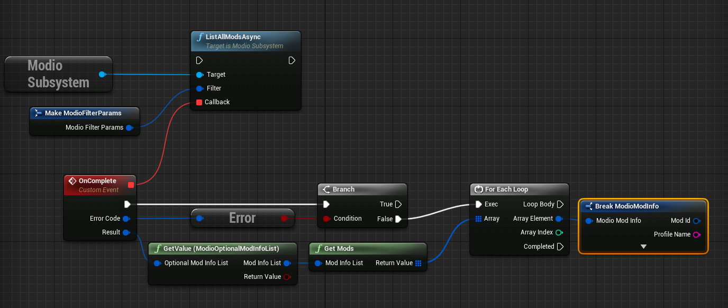The height and width of the screenshot is (308, 728).
Task: Click the For Each Loop Completed pin
Action: [x=560, y=247]
